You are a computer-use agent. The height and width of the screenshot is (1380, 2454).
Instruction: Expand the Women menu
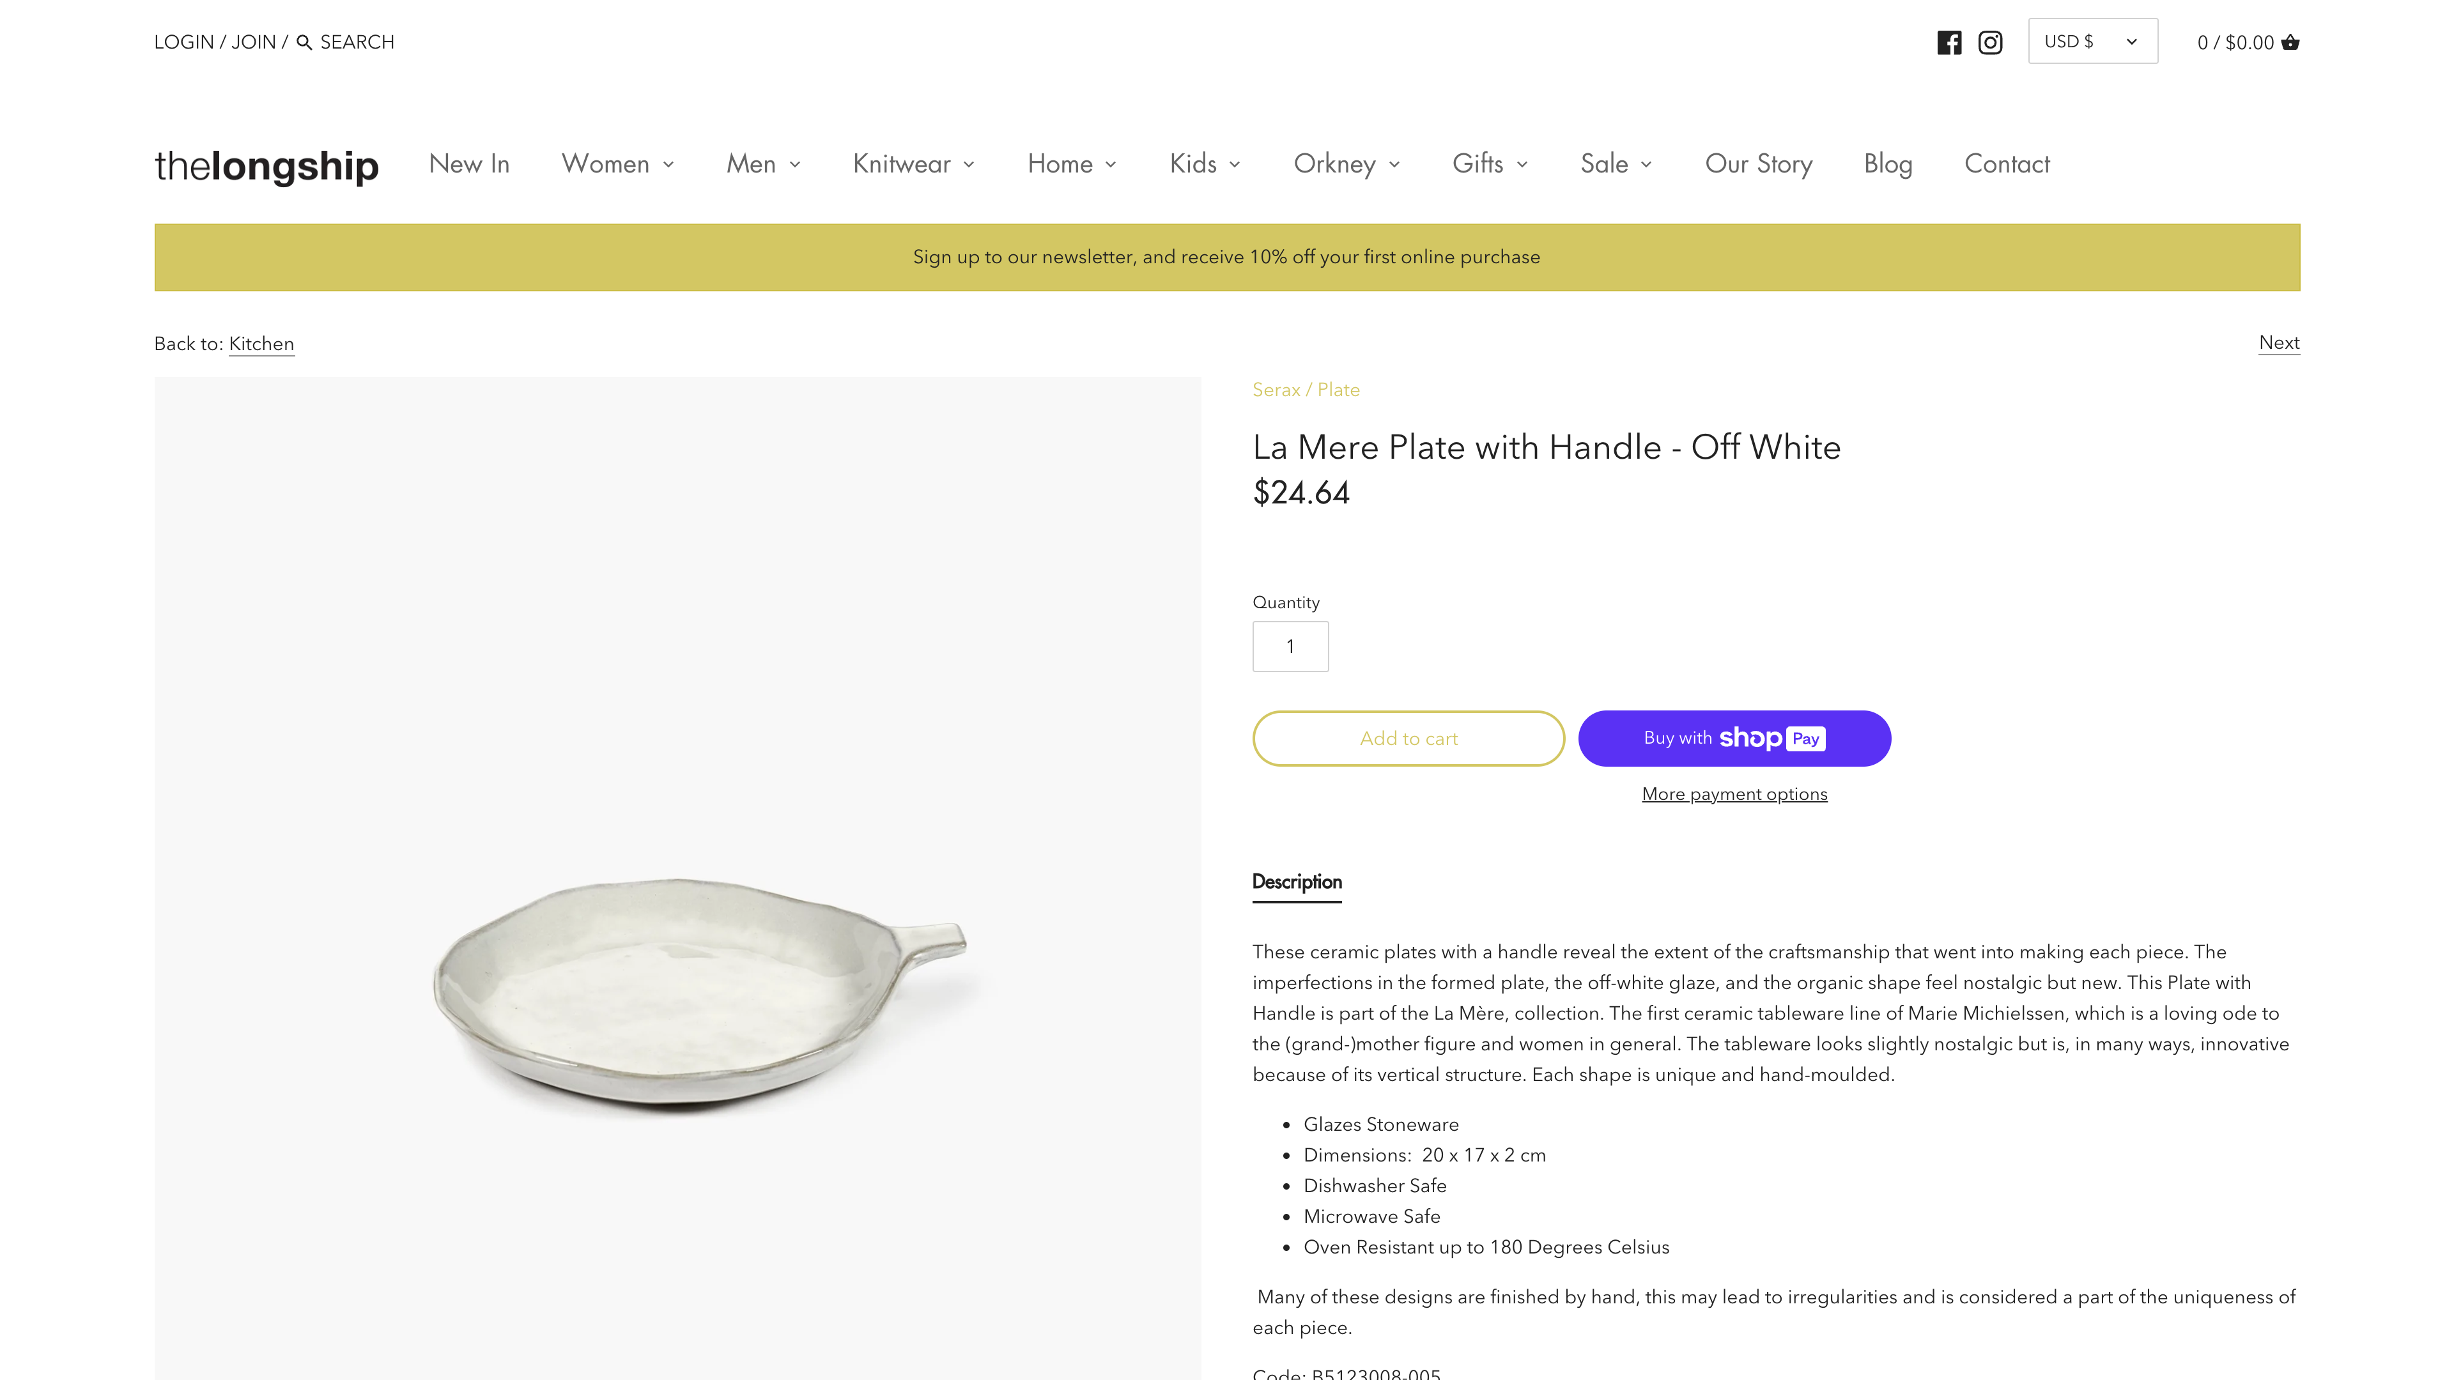[x=617, y=164]
